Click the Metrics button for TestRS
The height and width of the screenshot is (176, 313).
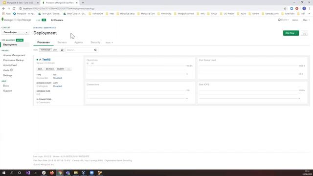pos(50,69)
